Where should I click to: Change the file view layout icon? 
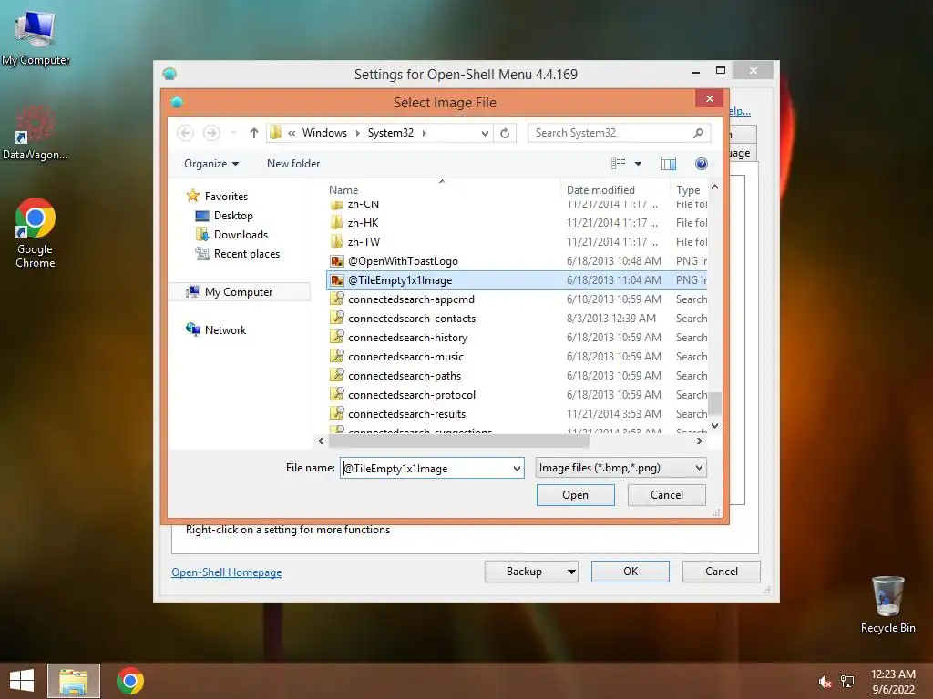[x=619, y=164]
